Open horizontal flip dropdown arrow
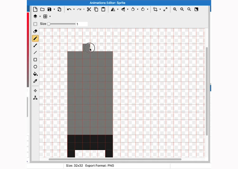Viewport: 238px width, 169px height. (x=118, y=9)
